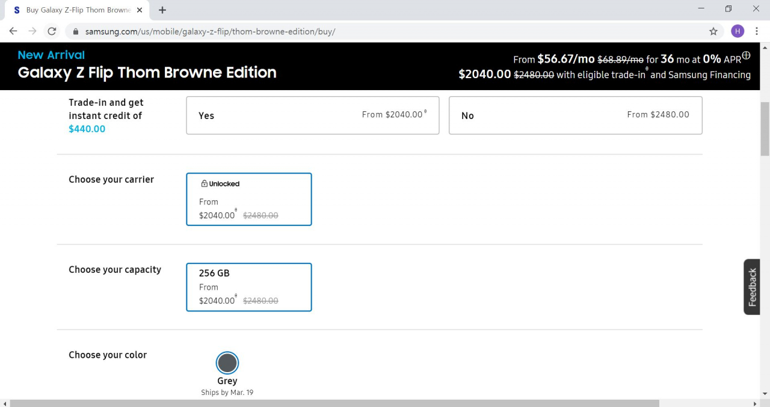Open the Feedback side tab

click(x=752, y=287)
